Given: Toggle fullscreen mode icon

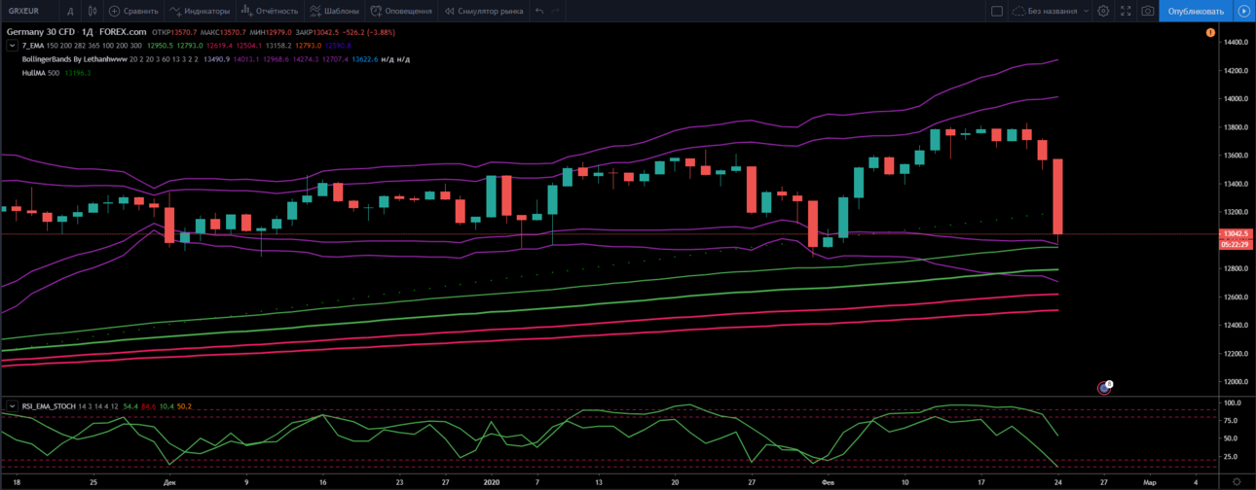Looking at the screenshot, I should click(1126, 11).
